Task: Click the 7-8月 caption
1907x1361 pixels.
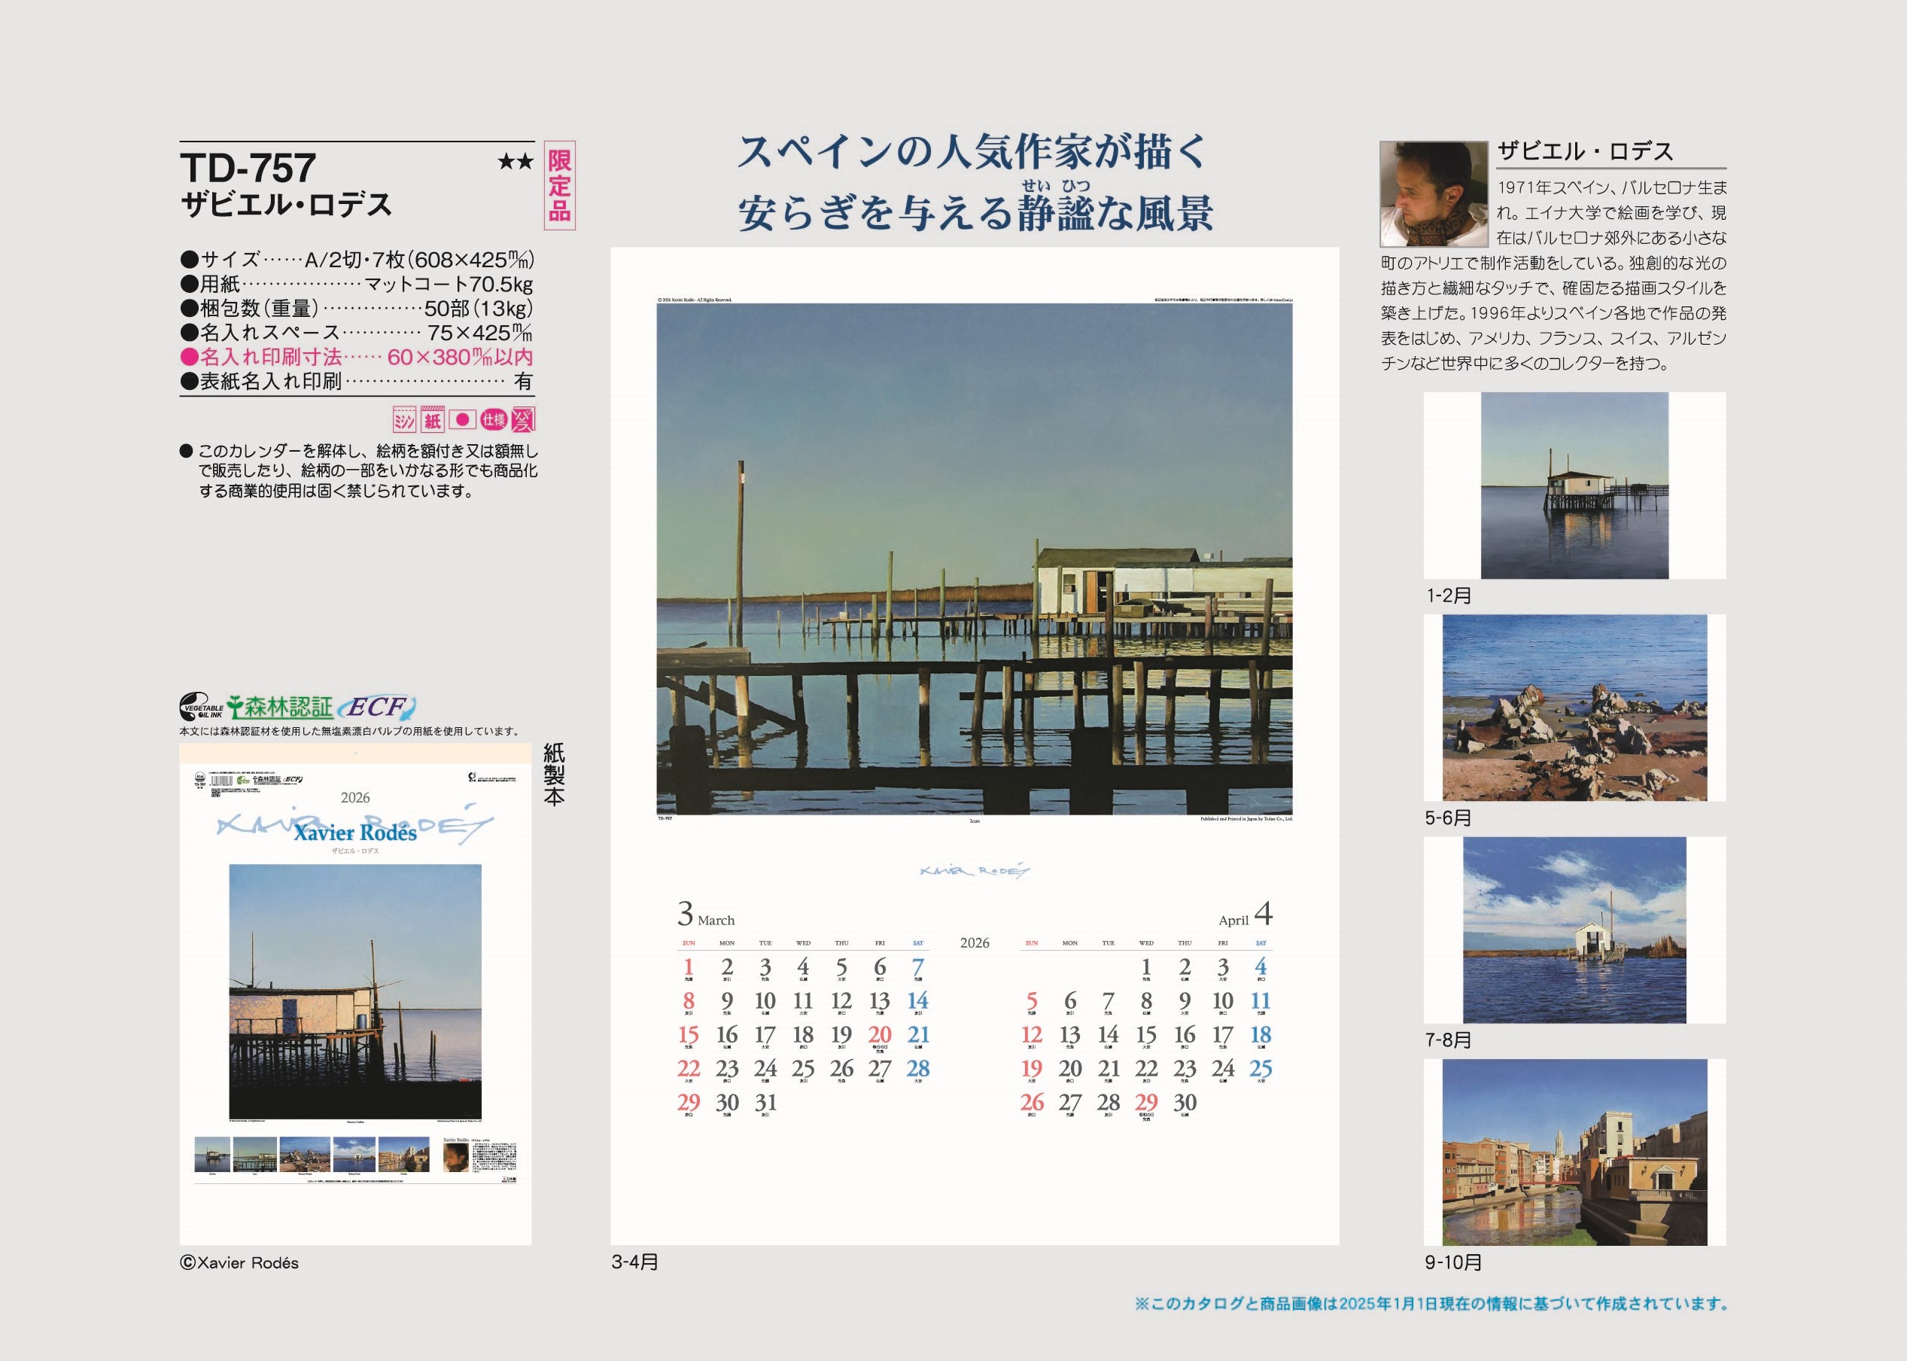Action: [x=1449, y=1040]
